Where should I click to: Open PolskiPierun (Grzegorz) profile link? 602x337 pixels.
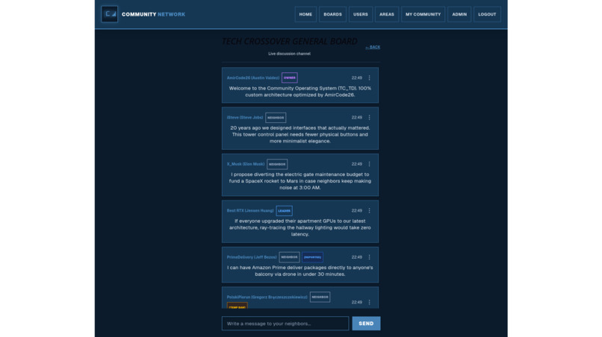(267, 297)
